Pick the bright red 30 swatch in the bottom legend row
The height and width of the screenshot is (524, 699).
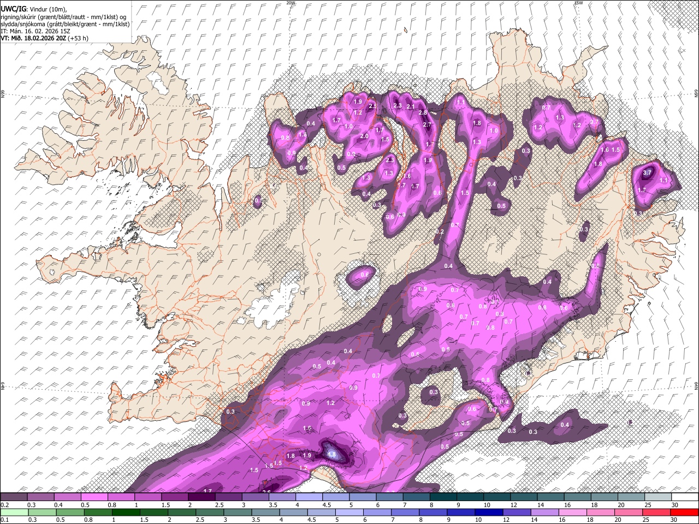[x=685, y=513]
